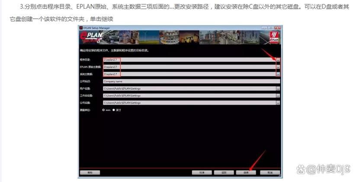This screenshot has width=357, height=182.
Task: Click browse button for 工作站设置 path
Action: coord(278,96)
